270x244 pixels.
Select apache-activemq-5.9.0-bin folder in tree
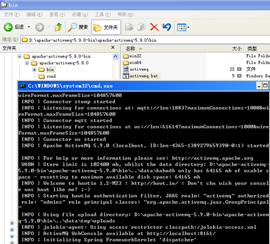61,57
